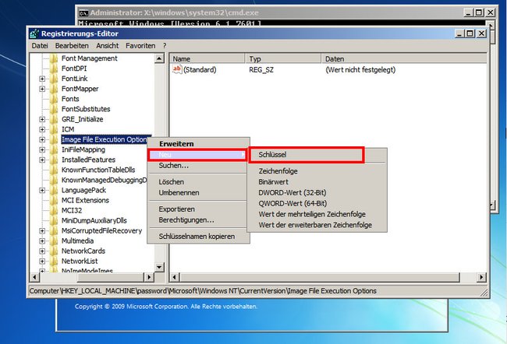Expand the FontMapper tree node
The height and width of the screenshot is (344, 507).
[x=42, y=89]
